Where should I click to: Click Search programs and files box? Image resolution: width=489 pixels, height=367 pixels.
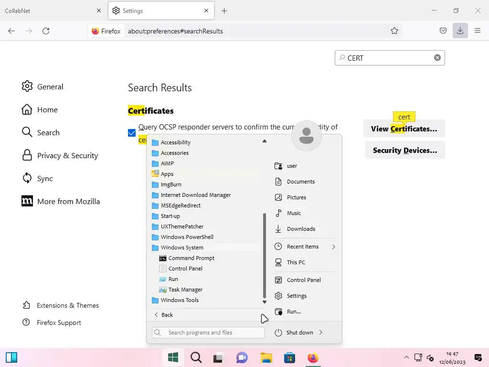pos(208,333)
